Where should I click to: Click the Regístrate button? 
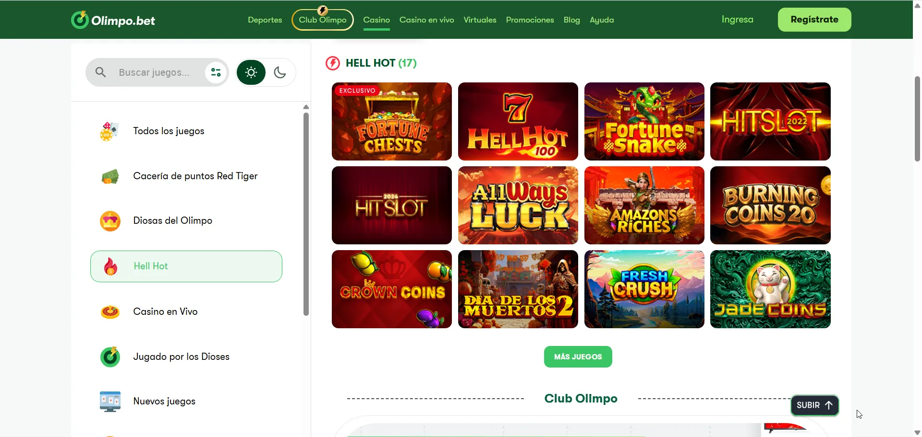[x=814, y=20]
